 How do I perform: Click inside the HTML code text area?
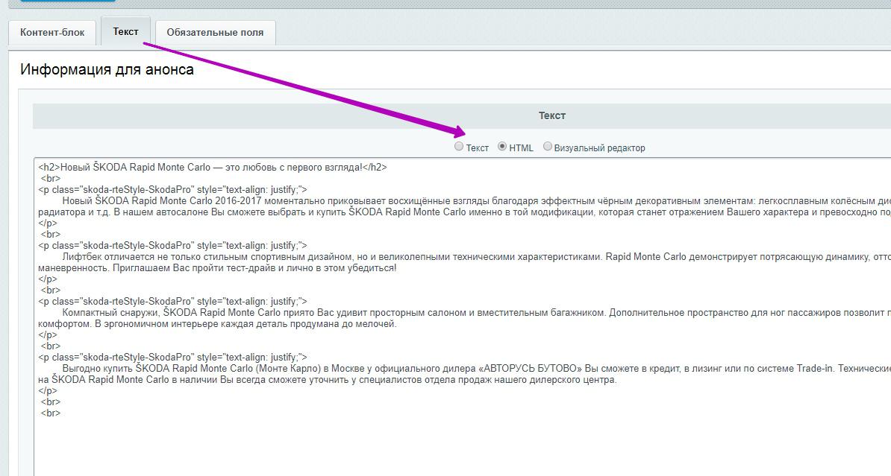[463, 317]
